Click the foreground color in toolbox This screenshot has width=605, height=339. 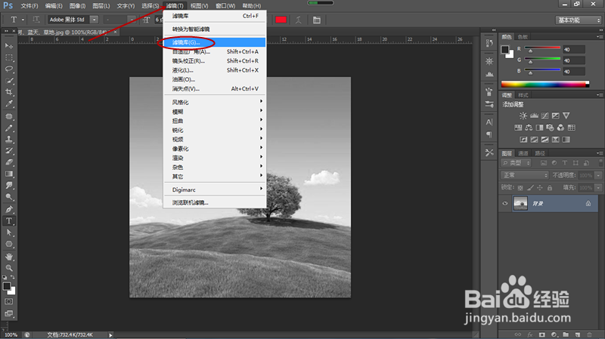[7, 286]
